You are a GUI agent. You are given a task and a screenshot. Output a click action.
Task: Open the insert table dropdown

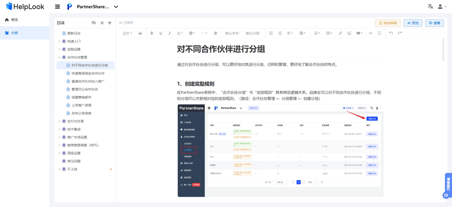pos(329,33)
